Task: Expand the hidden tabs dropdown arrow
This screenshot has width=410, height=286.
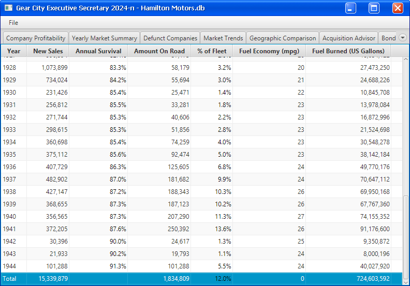Action: pos(403,38)
